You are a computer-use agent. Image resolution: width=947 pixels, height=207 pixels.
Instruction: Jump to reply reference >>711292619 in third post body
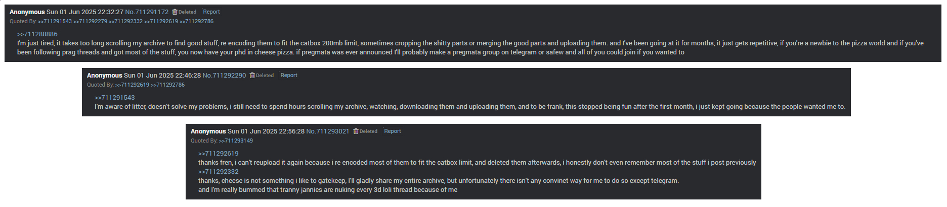coord(219,154)
